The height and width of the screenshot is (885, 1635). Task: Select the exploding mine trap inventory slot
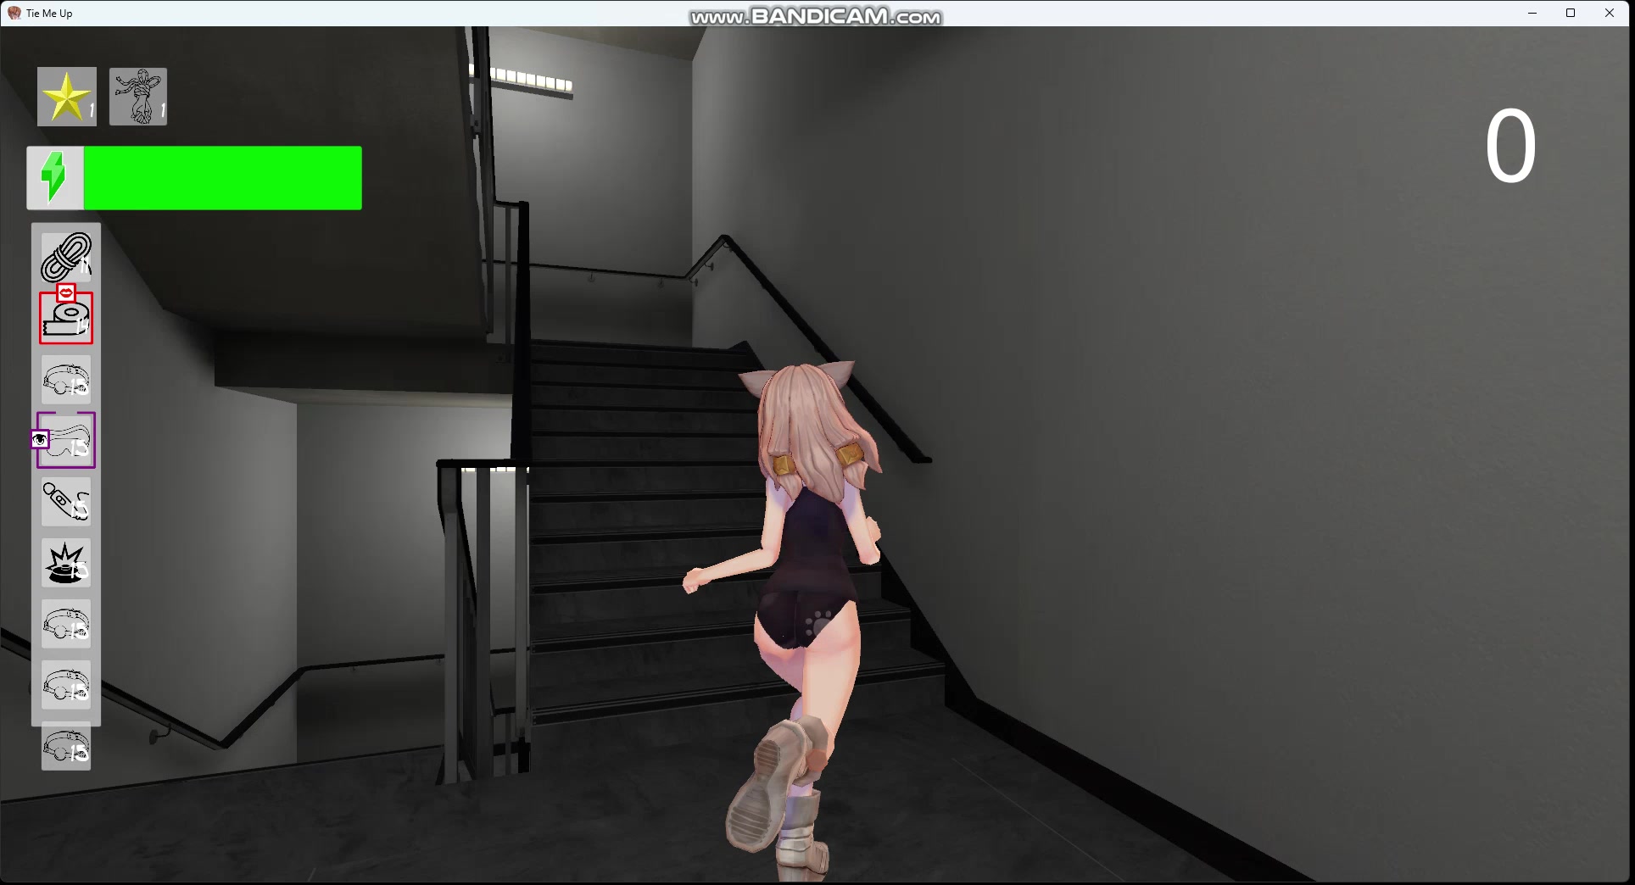click(66, 563)
